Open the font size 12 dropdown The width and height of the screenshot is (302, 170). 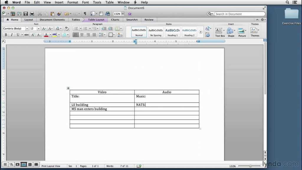click(39, 28)
